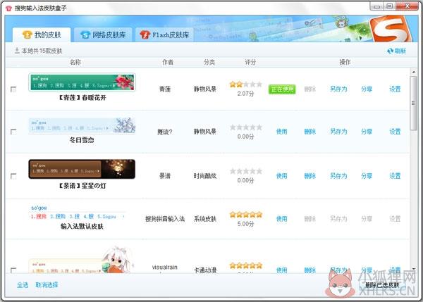Click 设置 for 星星の灯 skin
Viewport: 423px width, 302px height.
point(395,176)
